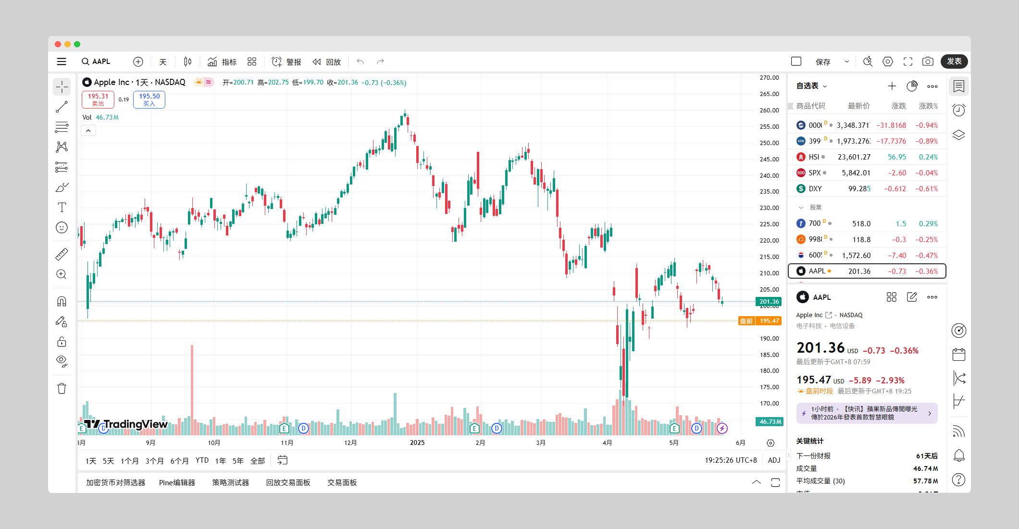
Task: Expand the bottom panel chevron
Action: 757,482
